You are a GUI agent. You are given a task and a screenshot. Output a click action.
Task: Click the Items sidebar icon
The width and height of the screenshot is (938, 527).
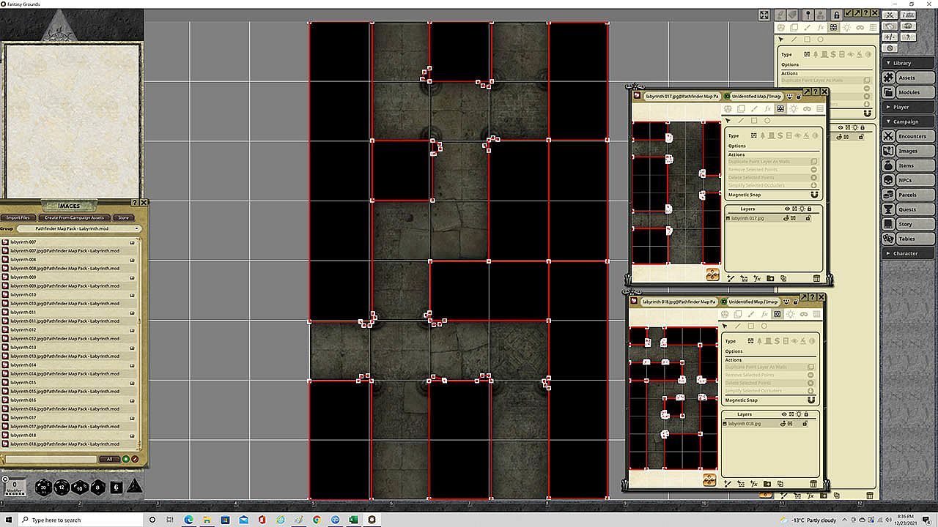tap(888, 165)
